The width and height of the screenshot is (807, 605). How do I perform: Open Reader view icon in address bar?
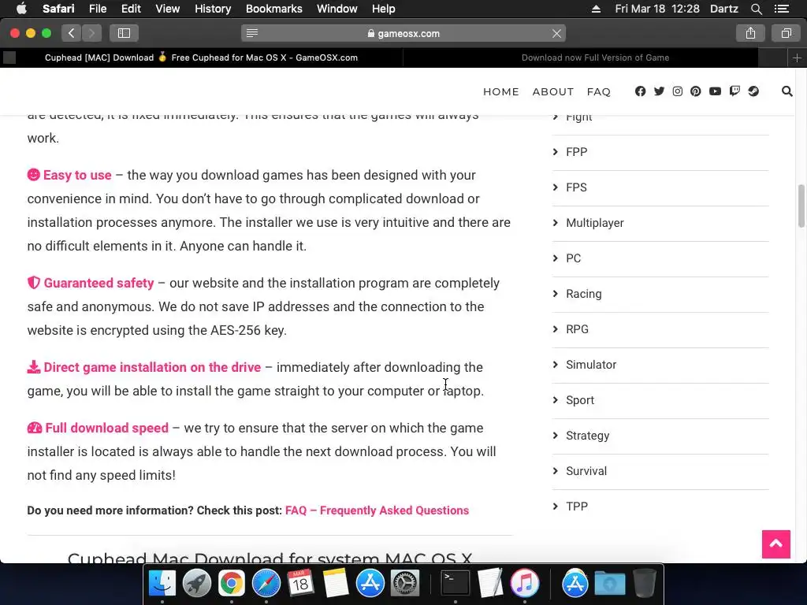[251, 33]
